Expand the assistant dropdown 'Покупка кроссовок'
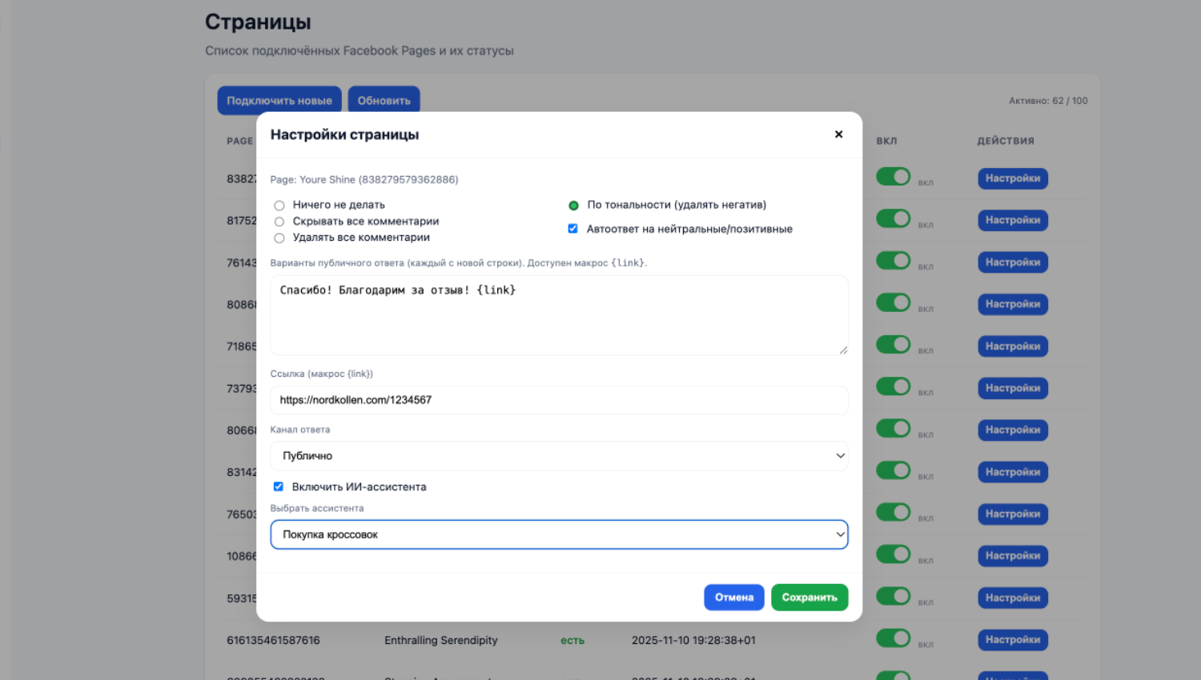The image size is (1201, 680). point(559,534)
